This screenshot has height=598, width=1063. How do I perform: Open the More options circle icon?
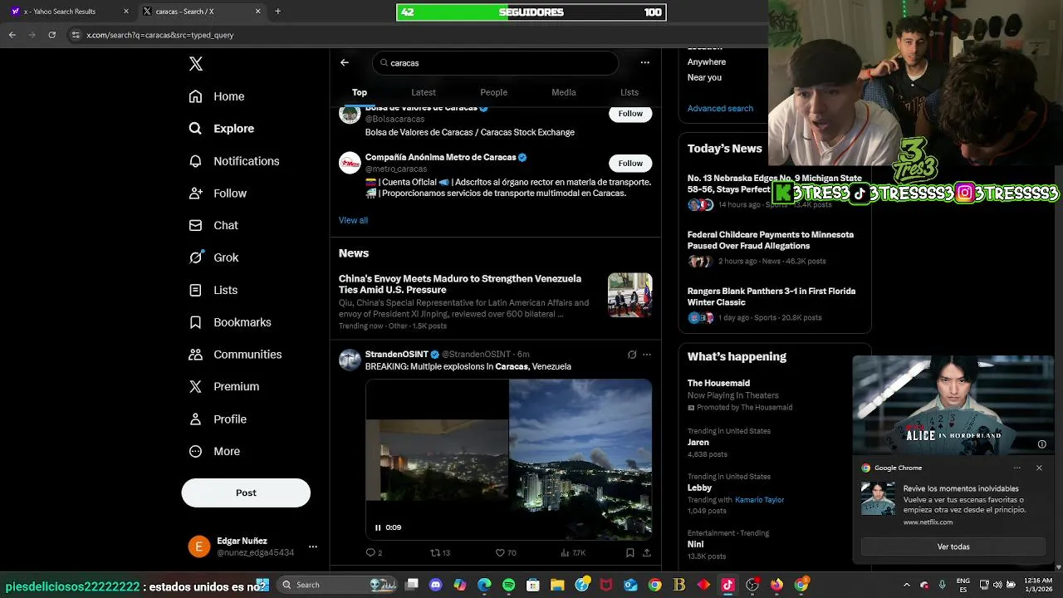coord(195,451)
